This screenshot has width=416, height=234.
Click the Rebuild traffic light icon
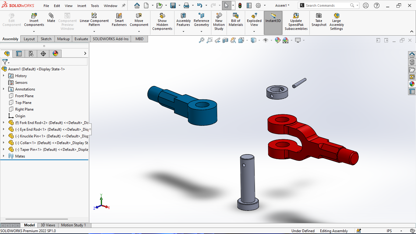(240, 5)
